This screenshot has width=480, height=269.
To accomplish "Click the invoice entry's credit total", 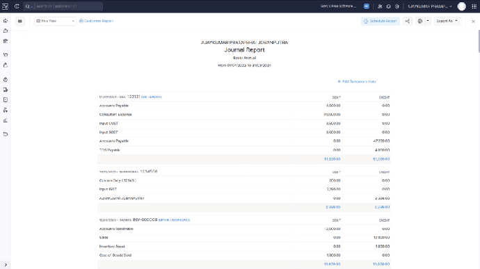I will (381, 264).
